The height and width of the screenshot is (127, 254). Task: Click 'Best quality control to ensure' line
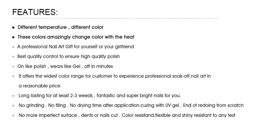[x=69, y=57]
